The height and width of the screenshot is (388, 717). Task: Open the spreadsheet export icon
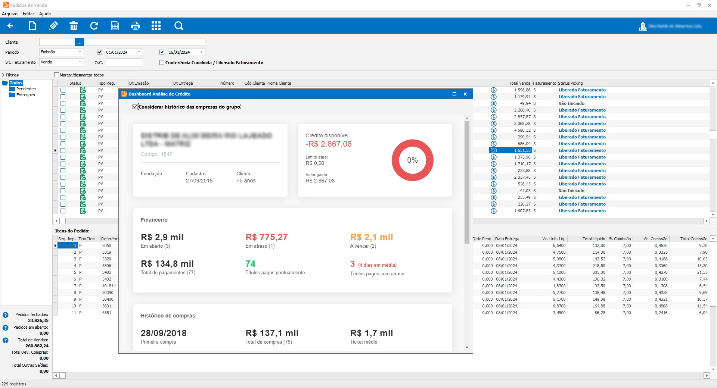[x=115, y=26]
